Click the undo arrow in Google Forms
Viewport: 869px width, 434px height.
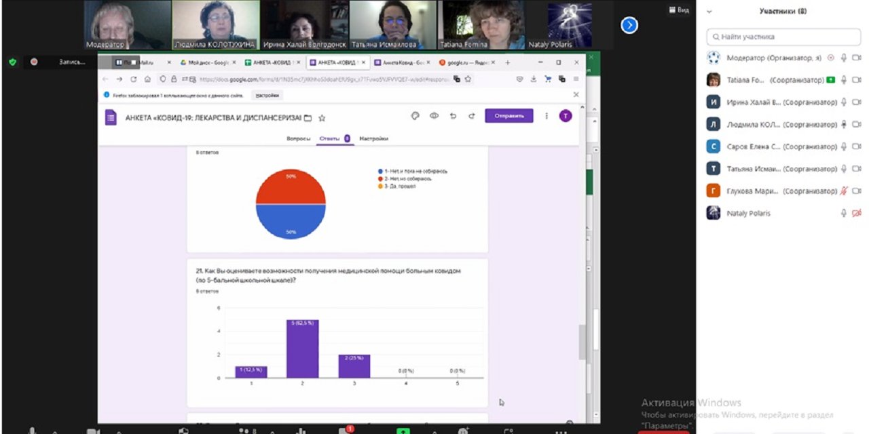tap(453, 116)
